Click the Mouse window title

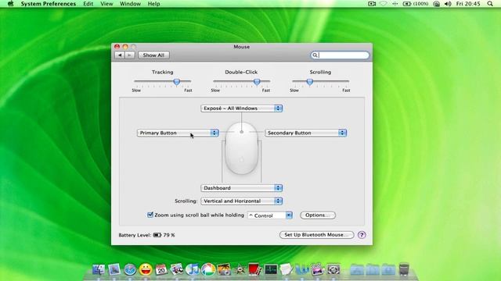[242, 47]
